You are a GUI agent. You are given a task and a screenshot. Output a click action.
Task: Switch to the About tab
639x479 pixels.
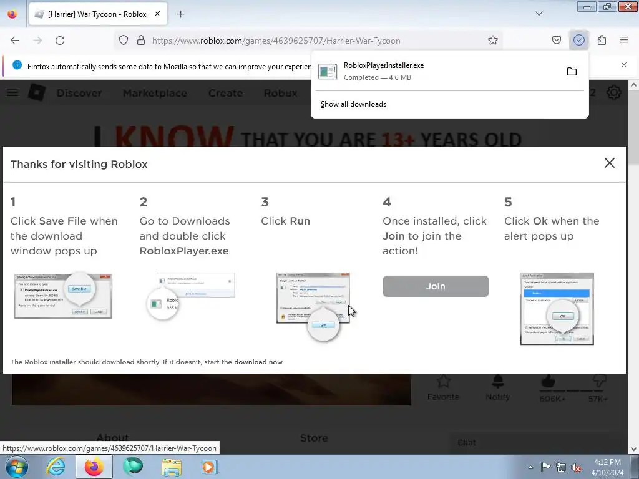[x=112, y=438]
